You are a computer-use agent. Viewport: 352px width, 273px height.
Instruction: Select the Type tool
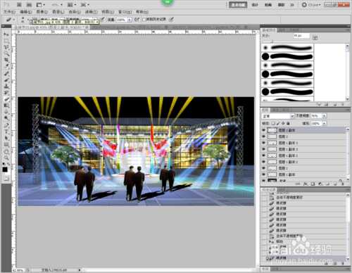coord(6,131)
